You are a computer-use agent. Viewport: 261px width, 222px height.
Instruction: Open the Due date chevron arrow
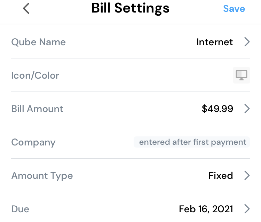(x=247, y=209)
